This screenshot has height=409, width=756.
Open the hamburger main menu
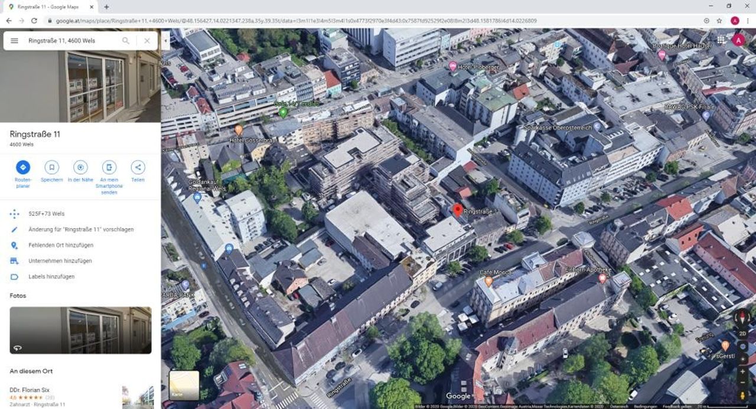pyautogui.click(x=15, y=41)
